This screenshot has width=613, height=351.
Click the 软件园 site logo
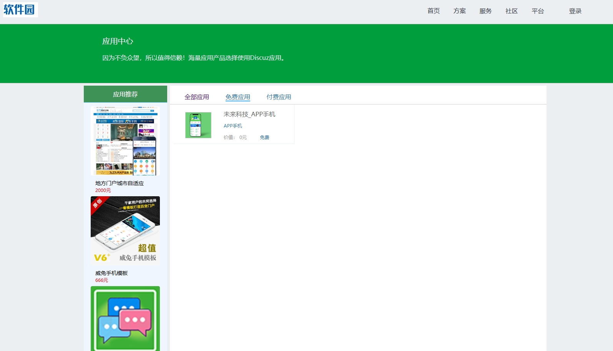pyautogui.click(x=20, y=10)
